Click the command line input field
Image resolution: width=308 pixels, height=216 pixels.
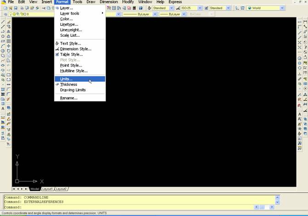(129, 207)
